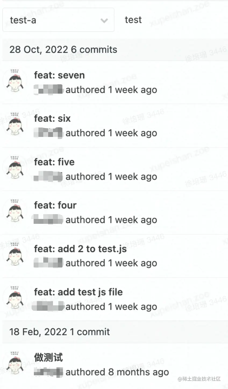Click author avatar beside 'feat: seven'
Screen dimensions: 228x389
tap(15, 81)
